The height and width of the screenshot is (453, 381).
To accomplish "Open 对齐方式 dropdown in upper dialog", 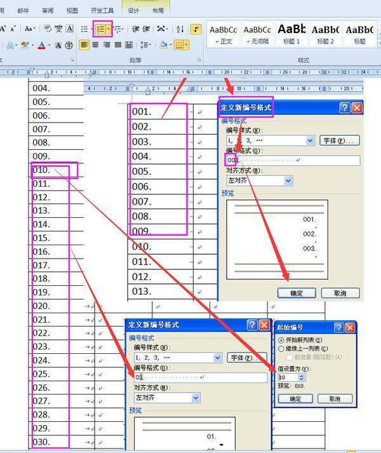I will [288, 181].
